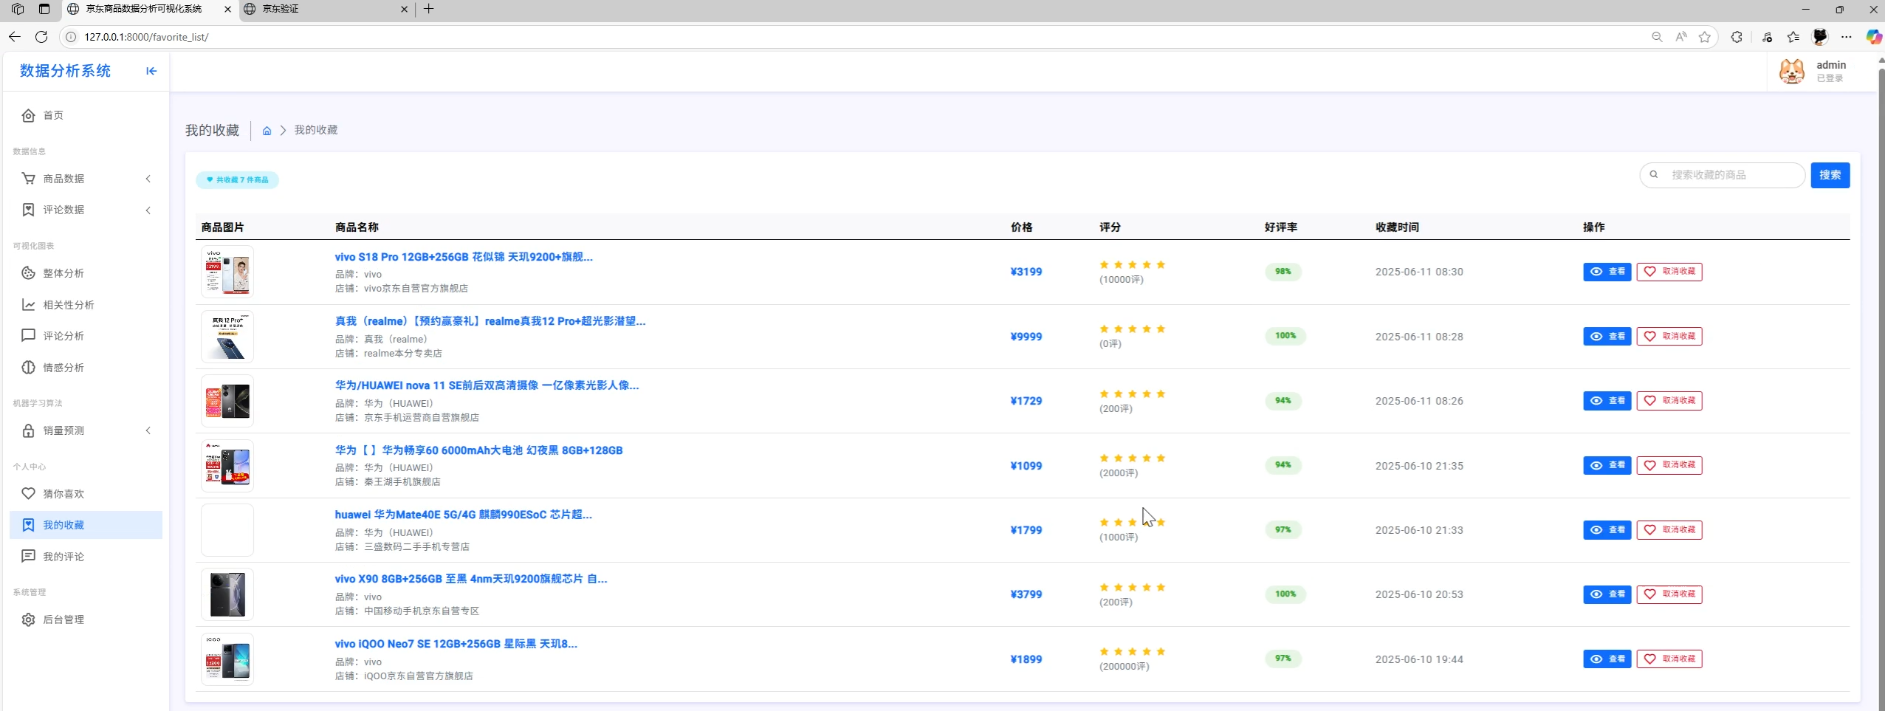Click 查看 for the iQOO Neo7 SE row

tap(1607, 659)
